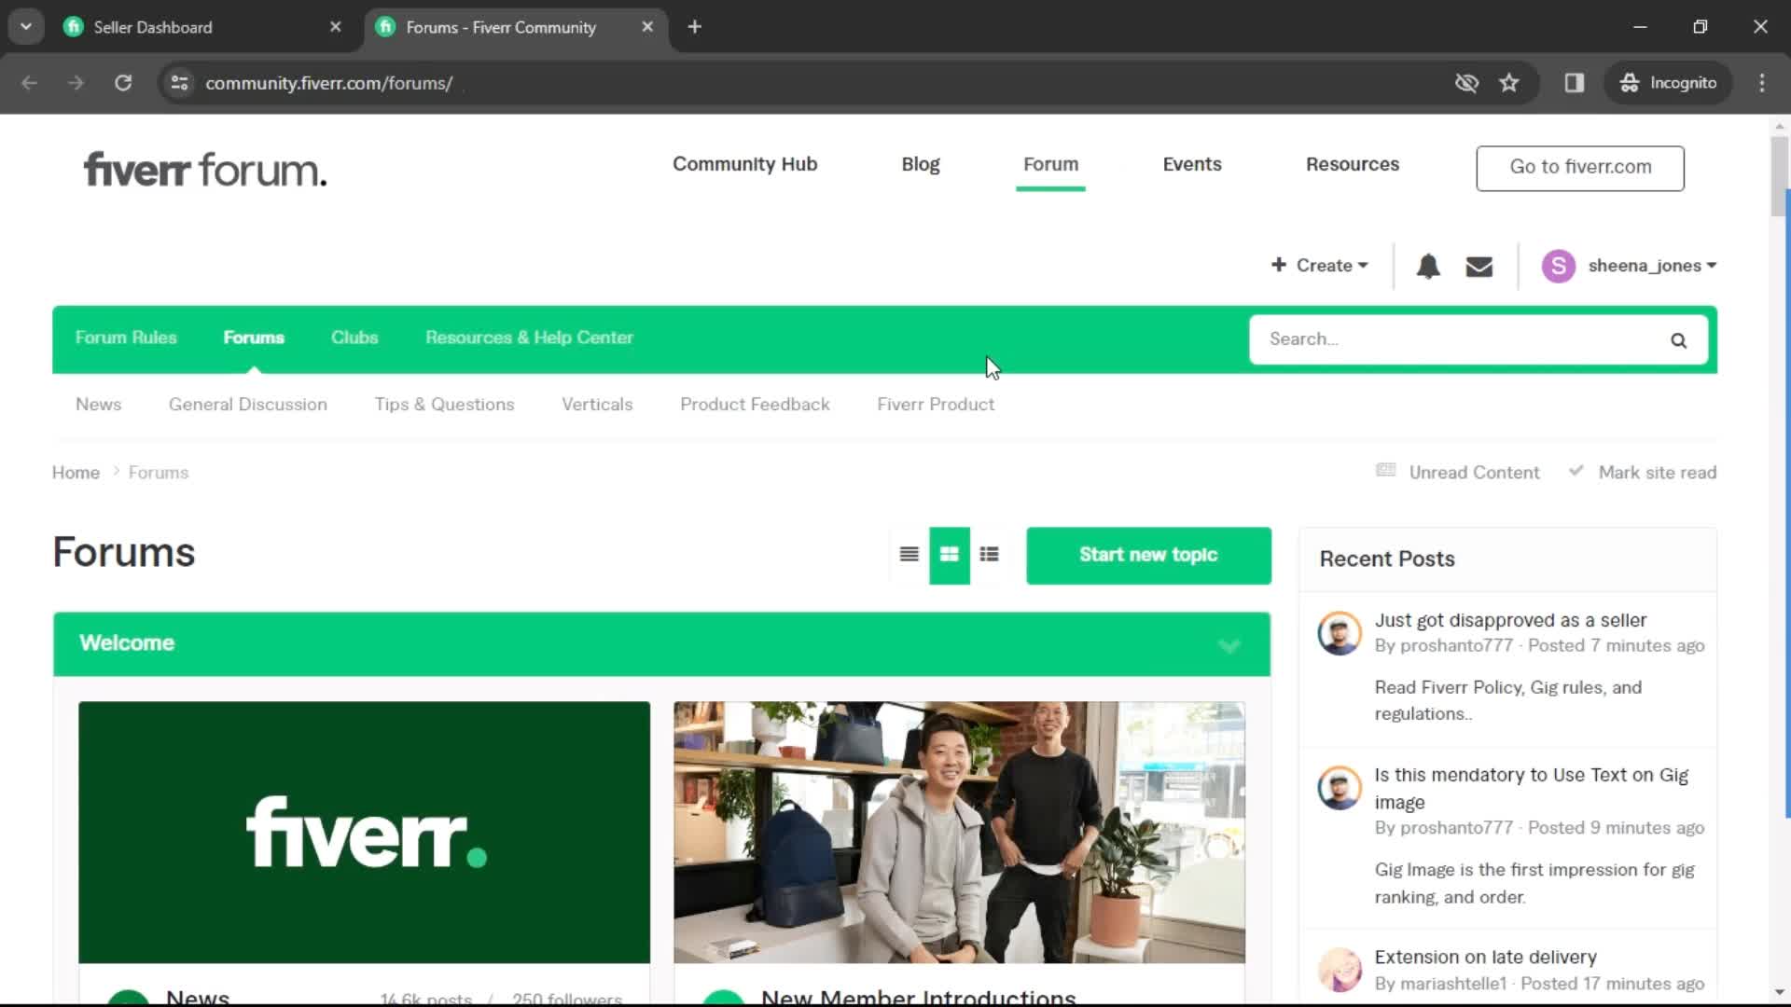Open the notifications bell
The height and width of the screenshot is (1007, 1791).
(1428, 267)
